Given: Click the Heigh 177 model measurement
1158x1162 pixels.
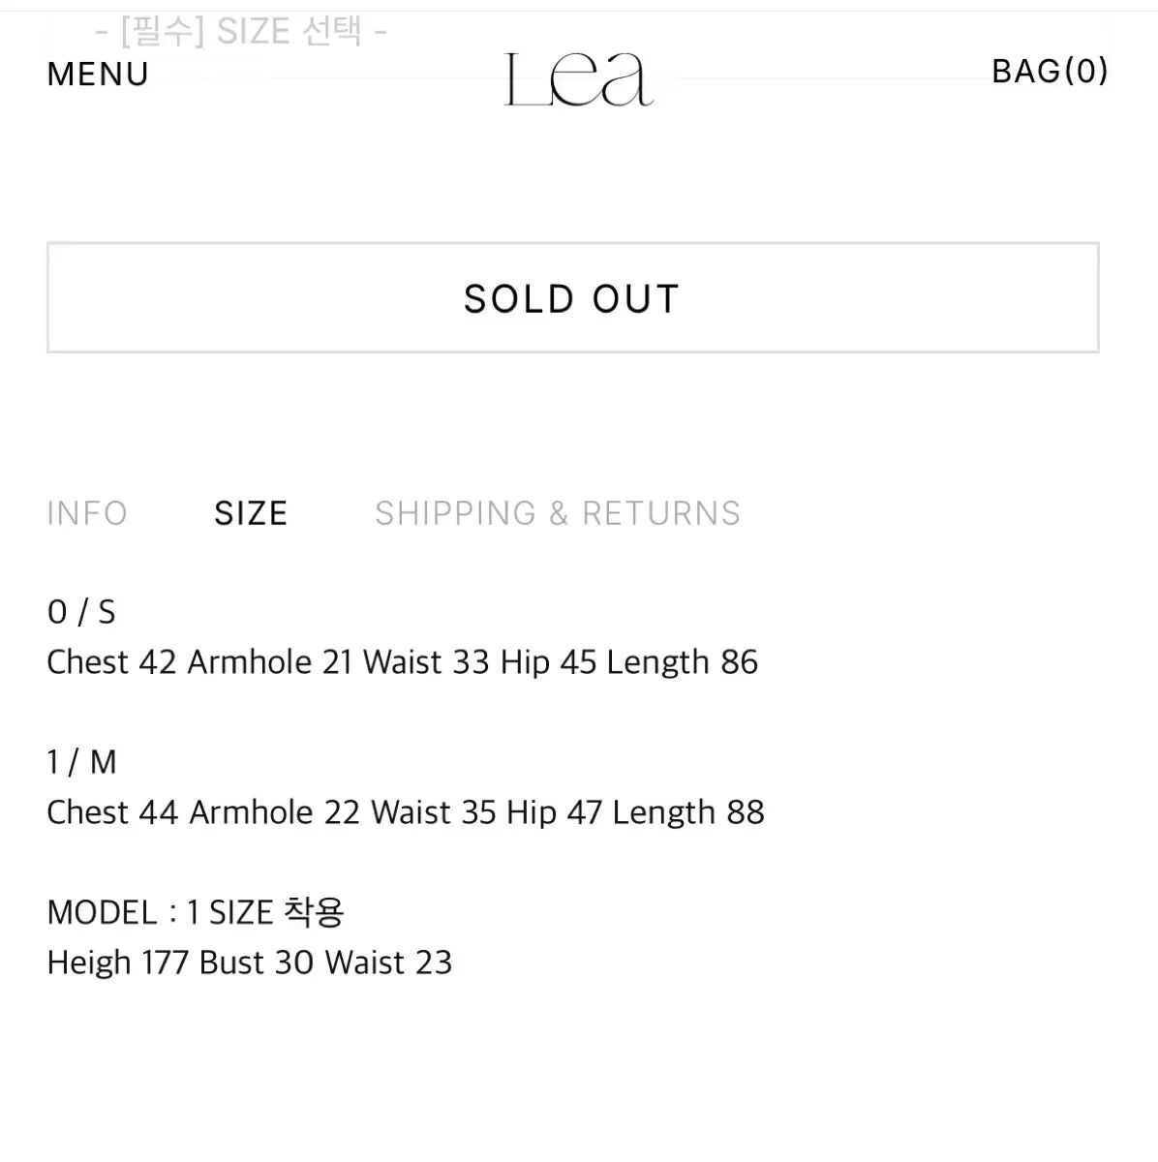Looking at the screenshot, I should click(x=117, y=963).
